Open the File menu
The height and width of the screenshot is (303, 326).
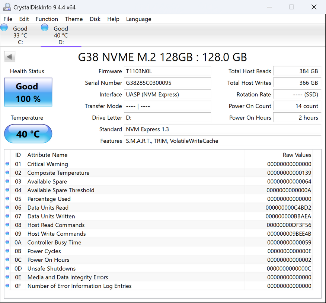point(8,19)
